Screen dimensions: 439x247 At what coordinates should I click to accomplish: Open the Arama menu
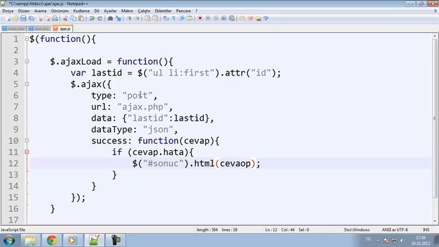tap(40, 11)
